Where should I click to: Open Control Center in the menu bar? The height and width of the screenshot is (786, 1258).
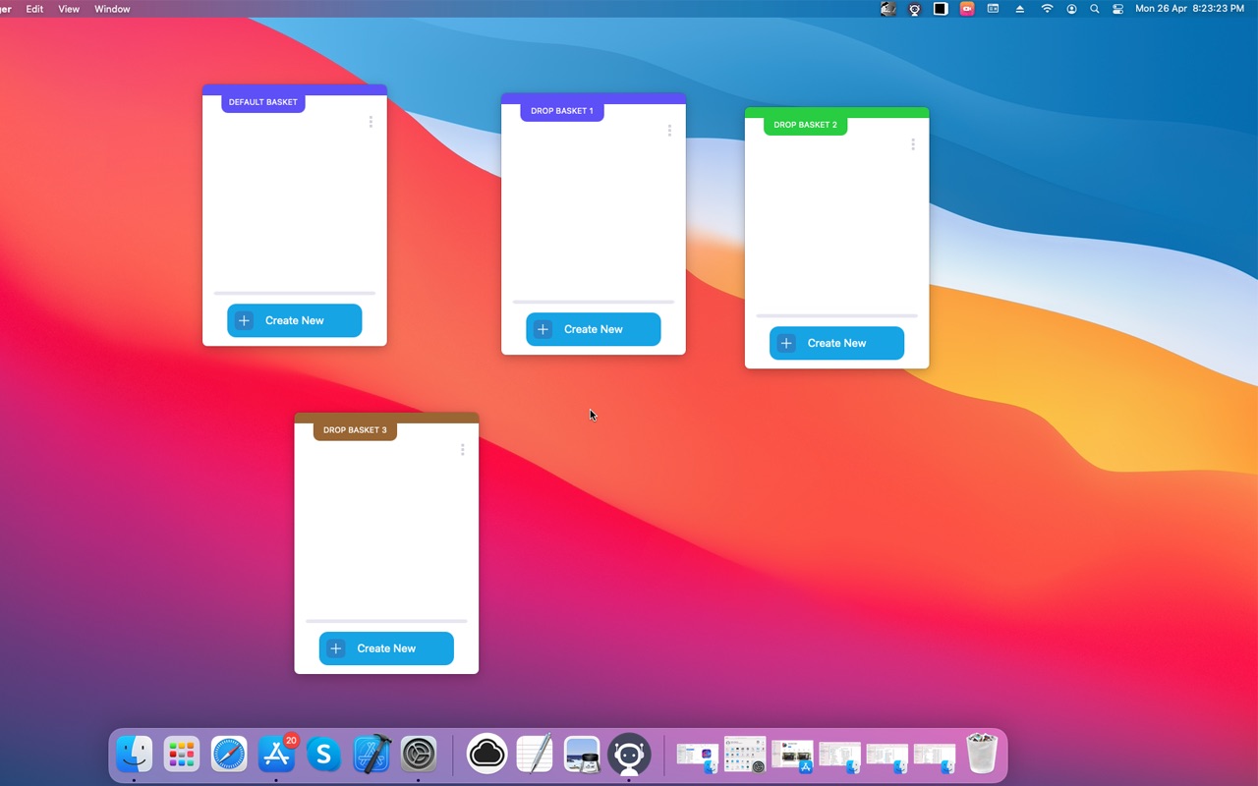point(1117,9)
